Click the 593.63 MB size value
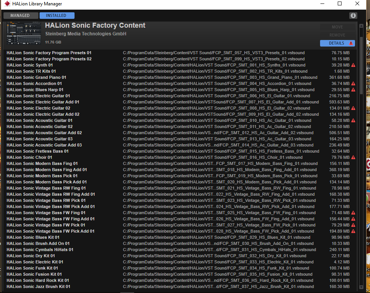 pos(339,102)
